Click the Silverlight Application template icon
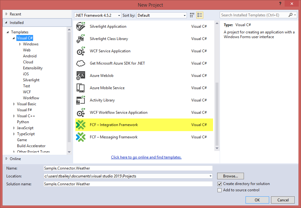 [x=81, y=26]
